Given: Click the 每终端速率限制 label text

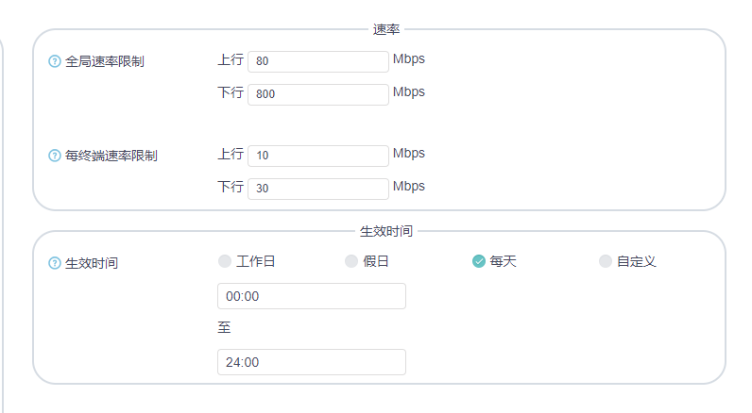Looking at the screenshot, I should coord(111,156).
